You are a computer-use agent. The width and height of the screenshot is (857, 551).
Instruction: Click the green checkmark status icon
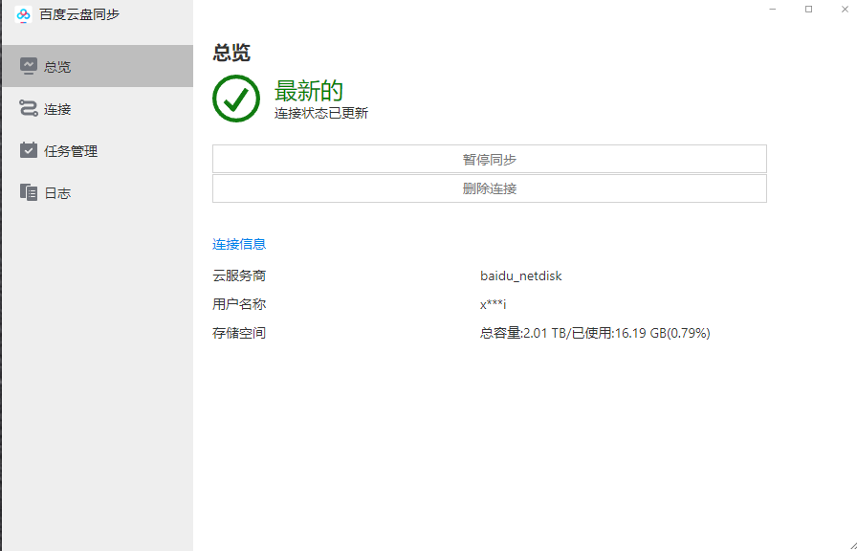click(x=236, y=99)
